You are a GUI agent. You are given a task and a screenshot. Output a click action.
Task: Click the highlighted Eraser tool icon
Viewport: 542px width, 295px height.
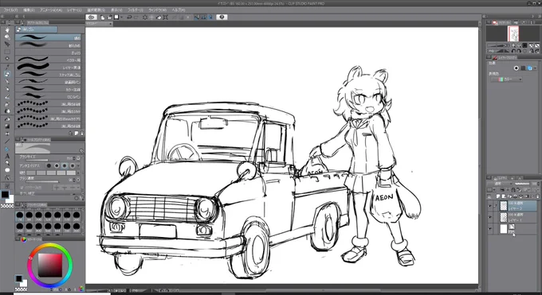pos(7,74)
